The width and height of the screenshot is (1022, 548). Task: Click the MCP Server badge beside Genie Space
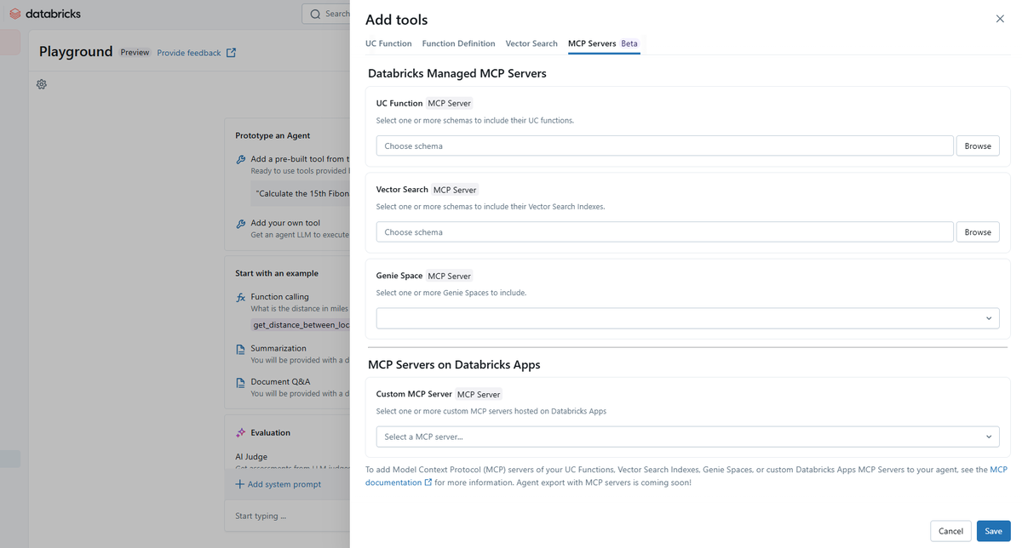pos(449,276)
